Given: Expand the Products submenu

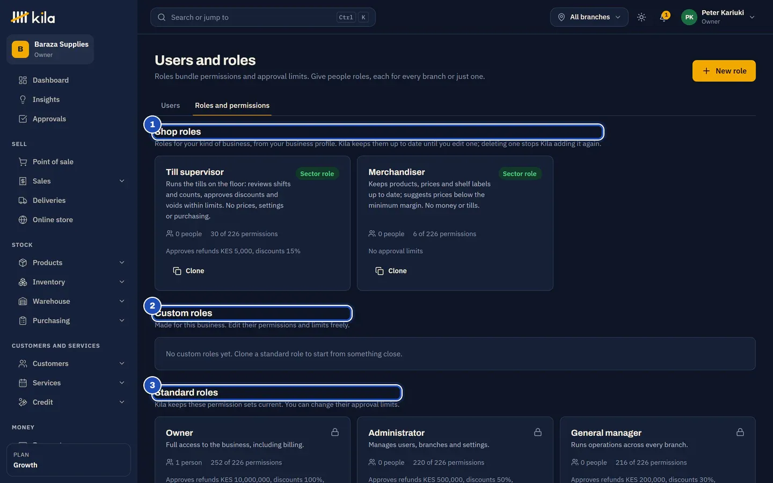Looking at the screenshot, I should (122, 262).
